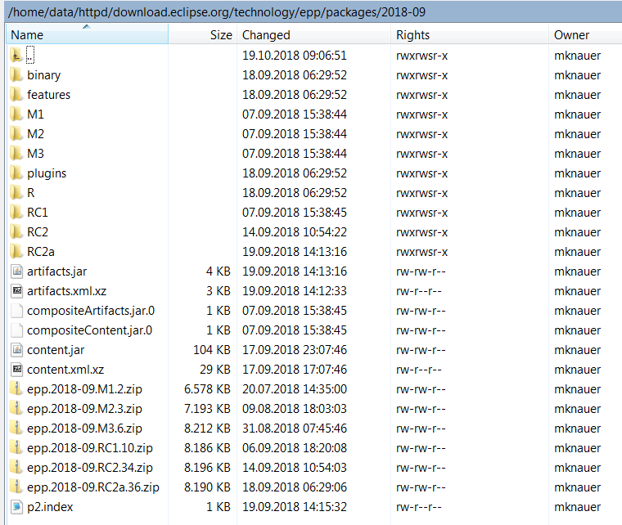Click the M3 folder icon

16,154
